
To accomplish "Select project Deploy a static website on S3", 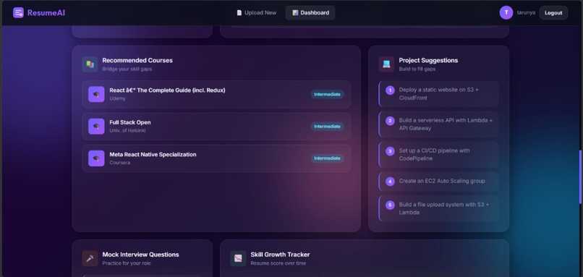I will pos(439,94).
